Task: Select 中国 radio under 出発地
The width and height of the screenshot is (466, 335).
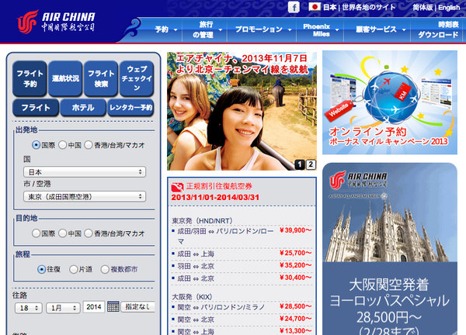Action: coord(62,145)
